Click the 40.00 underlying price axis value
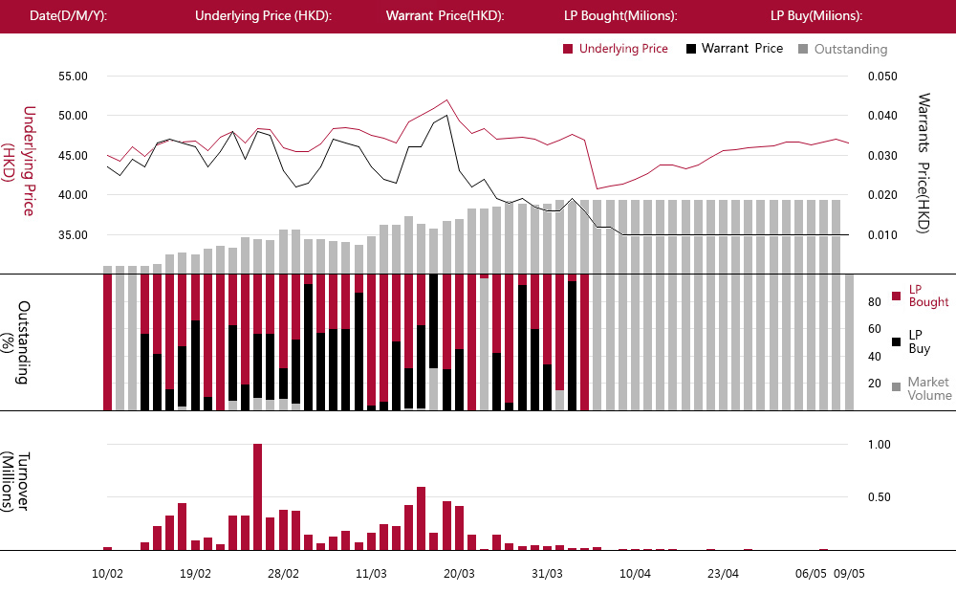Image resolution: width=956 pixels, height=593 pixels. click(74, 194)
